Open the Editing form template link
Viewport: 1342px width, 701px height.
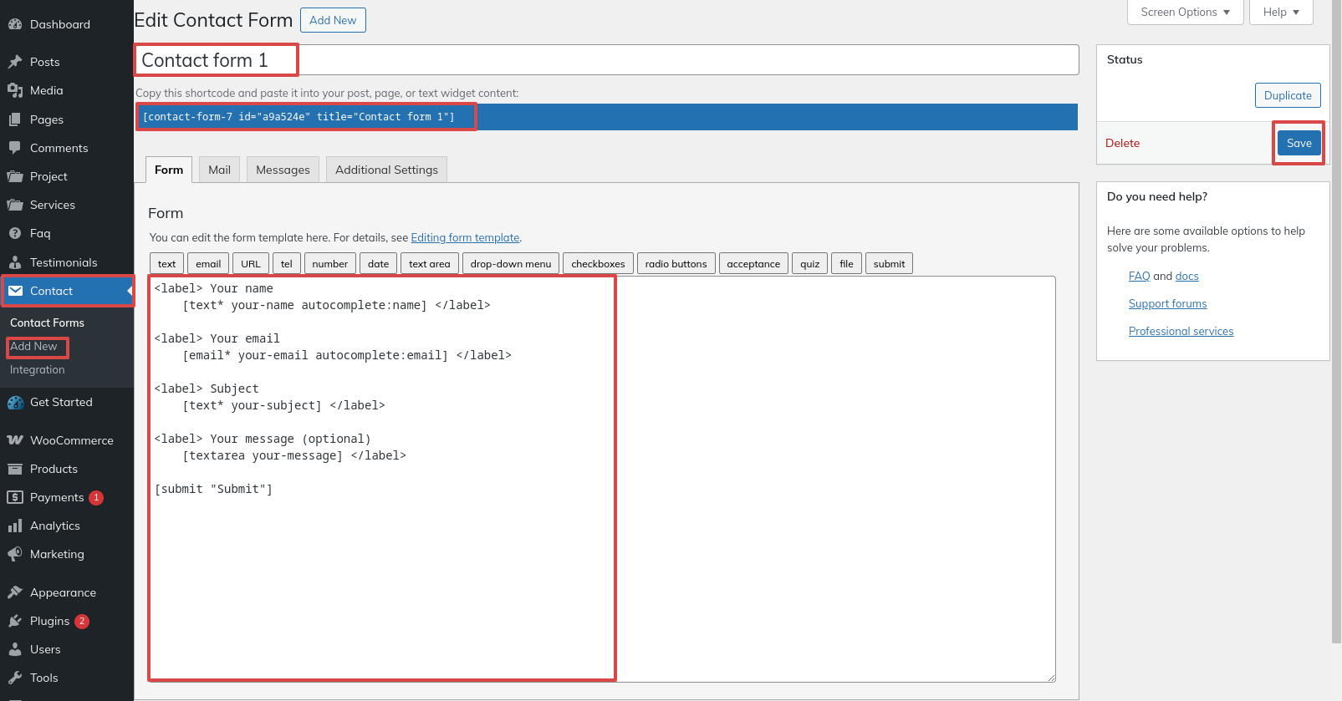point(465,237)
